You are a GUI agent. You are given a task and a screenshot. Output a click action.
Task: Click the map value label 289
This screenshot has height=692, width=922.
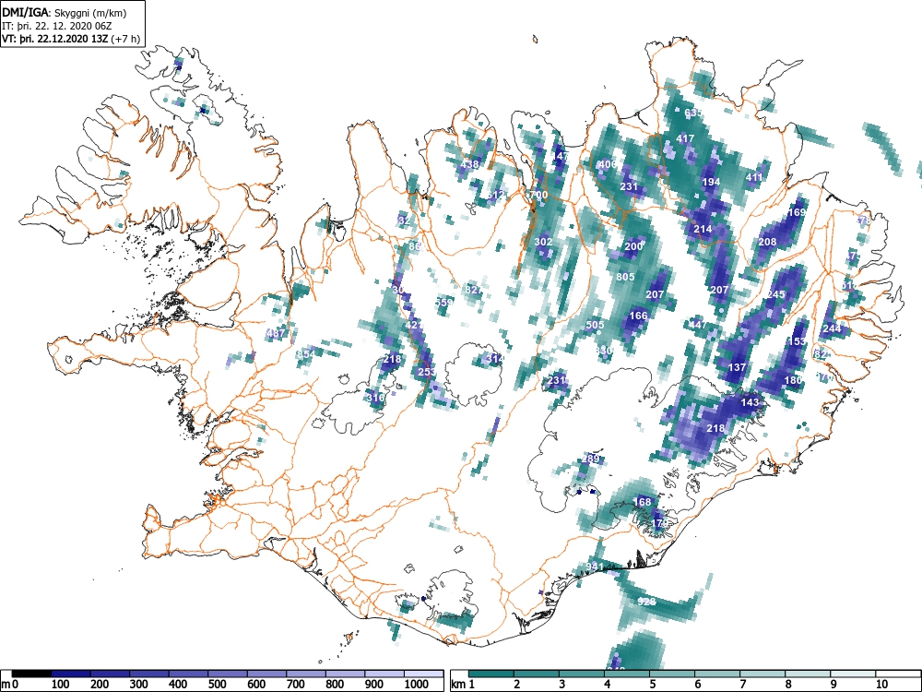(590, 459)
